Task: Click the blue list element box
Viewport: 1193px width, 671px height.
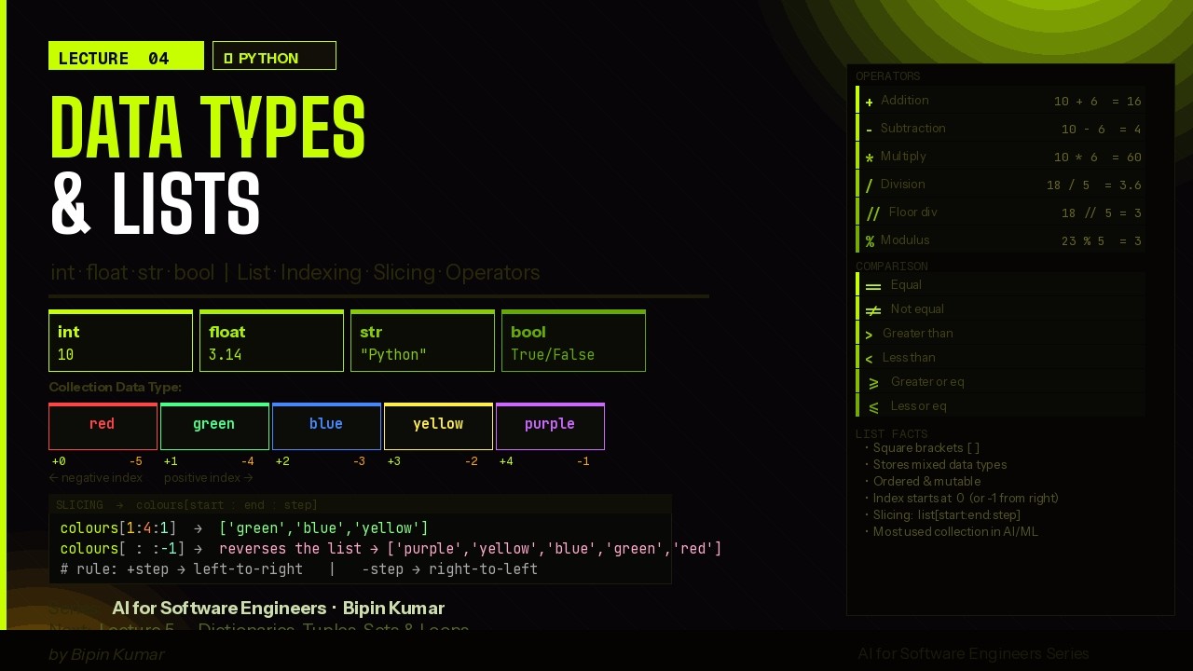Action: [326, 426]
